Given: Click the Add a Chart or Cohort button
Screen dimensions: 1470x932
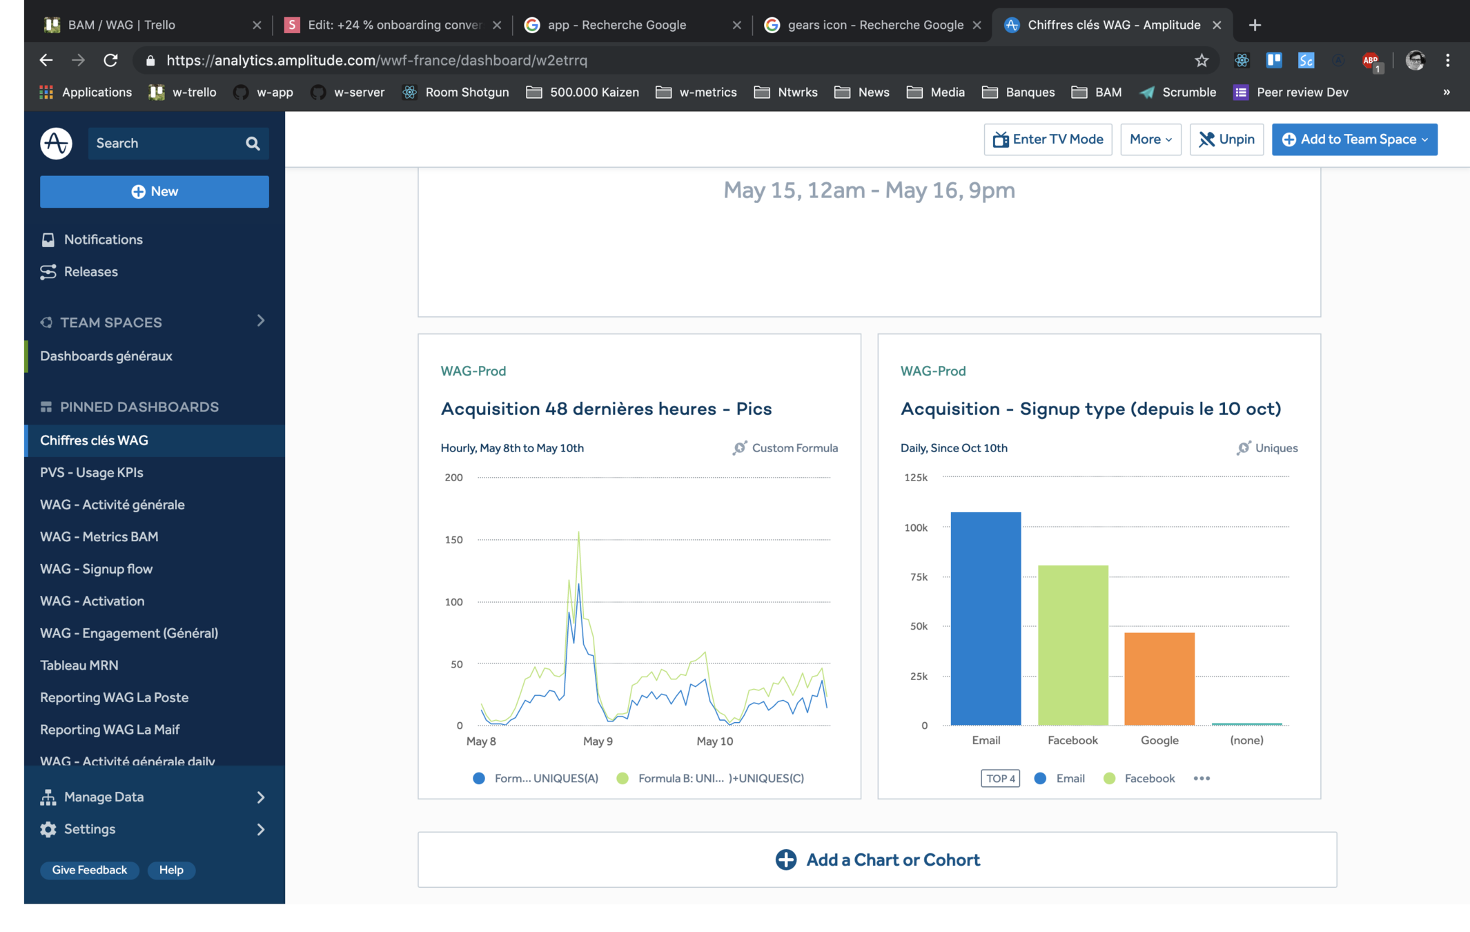Looking at the screenshot, I should pos(876,860).
